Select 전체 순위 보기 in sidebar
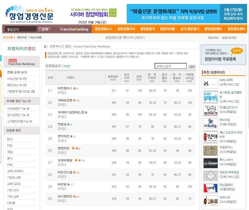Screen dimensions: 249x210 (17, 72)
